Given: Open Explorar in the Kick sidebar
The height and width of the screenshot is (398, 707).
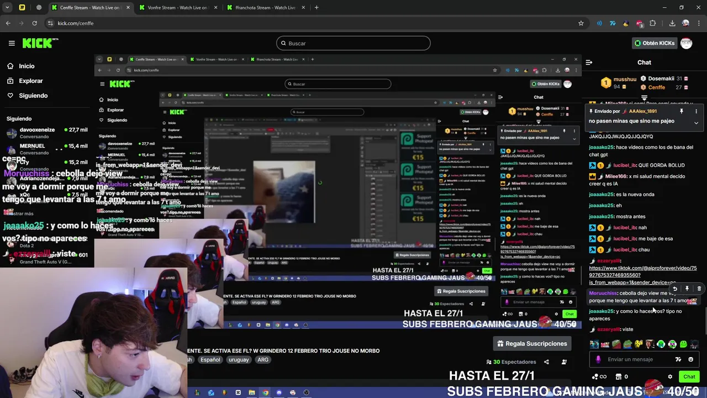Looking at the screenshot, I should [x=30, y=81].
